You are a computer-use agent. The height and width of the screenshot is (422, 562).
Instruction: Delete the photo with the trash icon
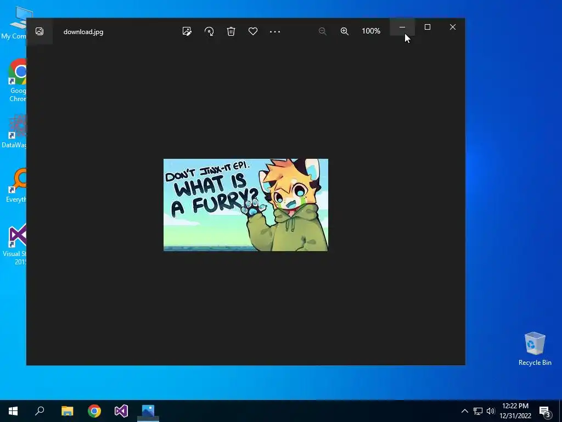[231, 31]
